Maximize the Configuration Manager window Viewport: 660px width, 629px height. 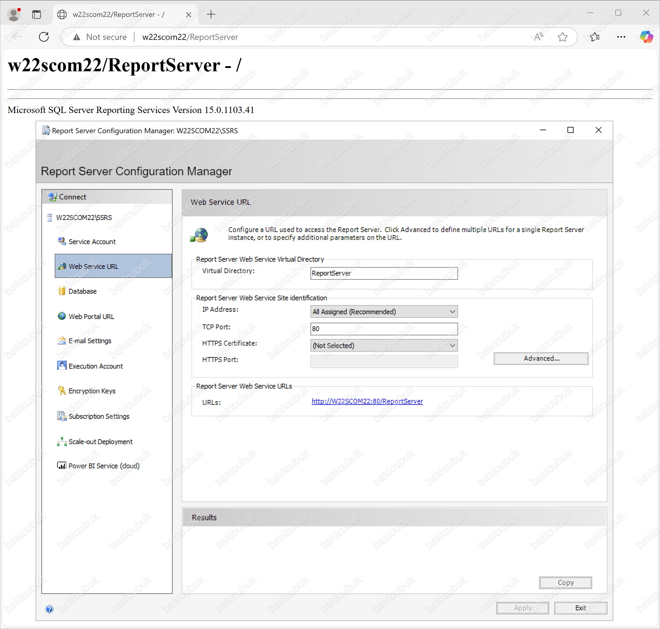click(571, 130)
